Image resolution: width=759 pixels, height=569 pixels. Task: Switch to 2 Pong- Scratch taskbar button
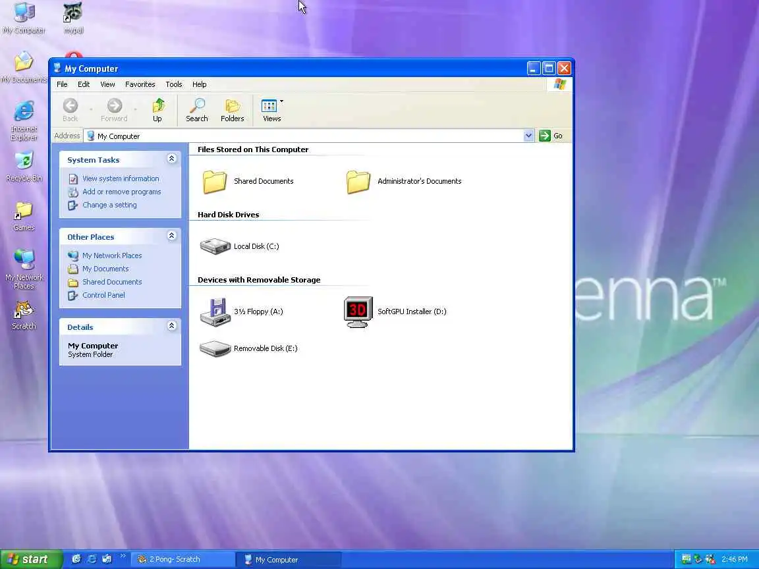pyautogui.click(x=182, y=559)
